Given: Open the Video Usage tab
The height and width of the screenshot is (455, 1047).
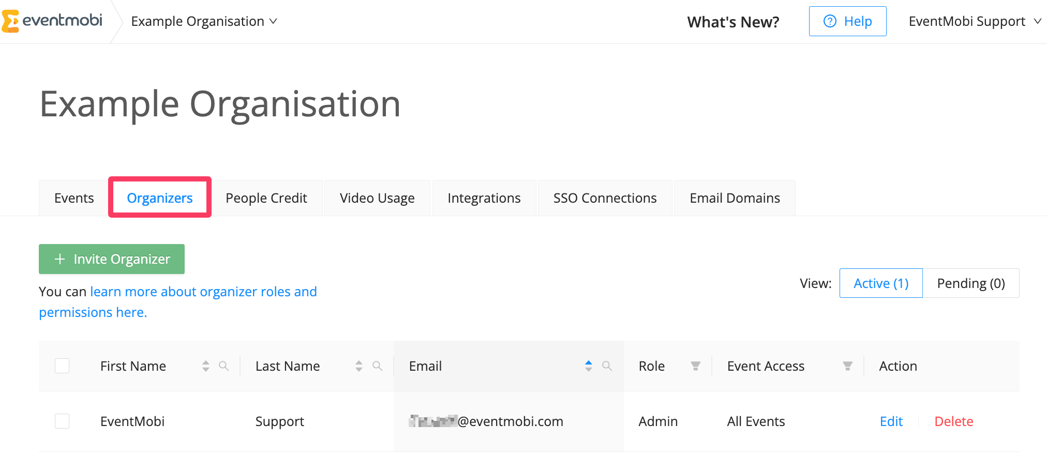Looking at the screenshot, I should 378,198.
